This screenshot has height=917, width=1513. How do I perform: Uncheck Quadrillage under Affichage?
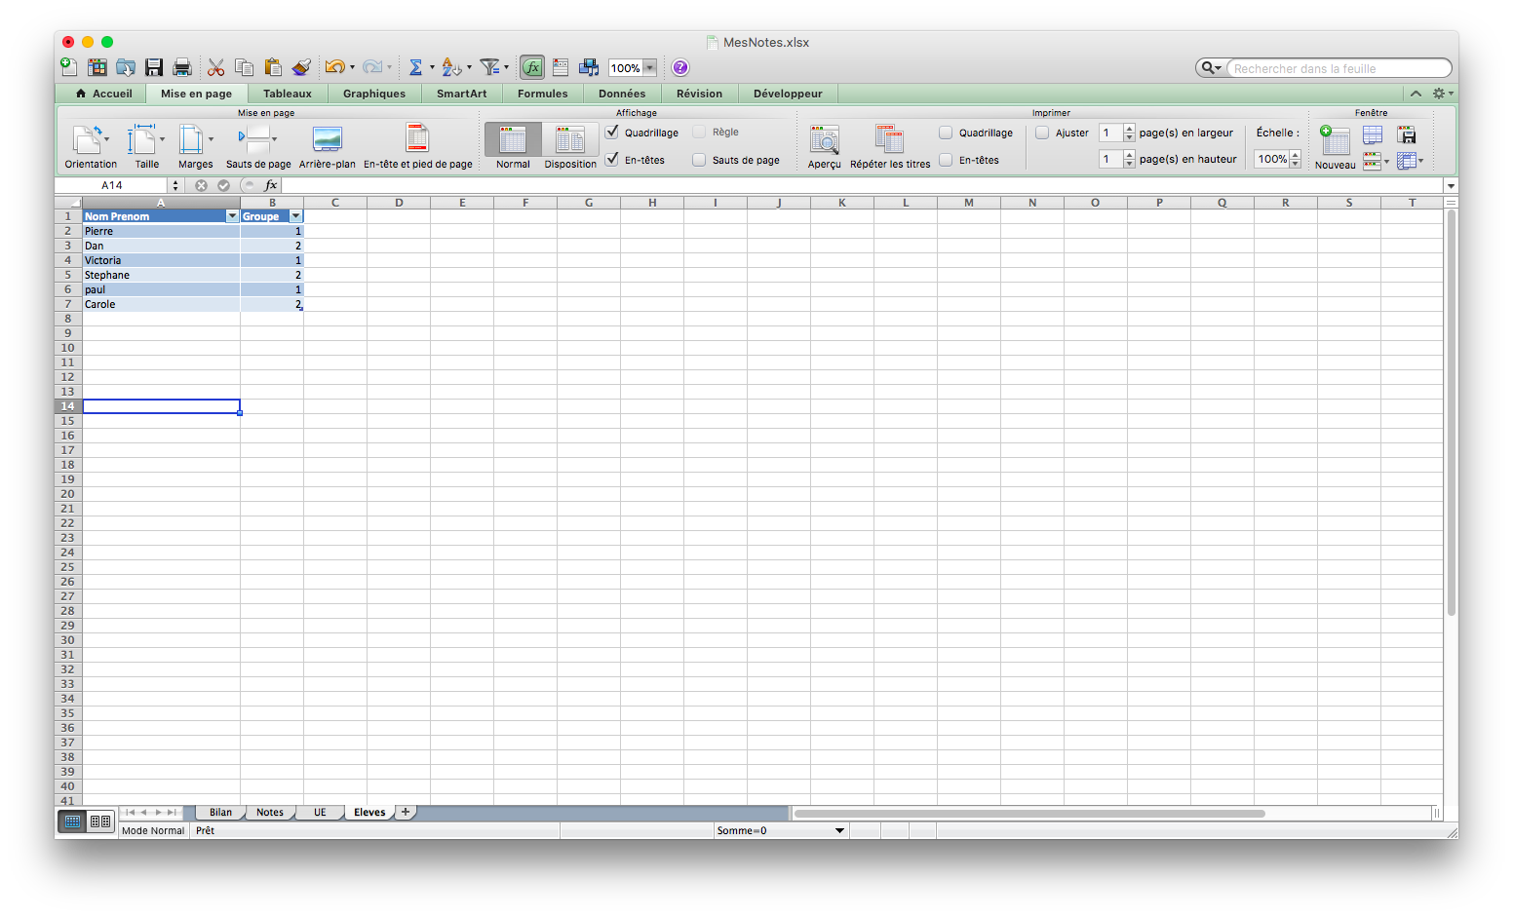tap(612, 133)
